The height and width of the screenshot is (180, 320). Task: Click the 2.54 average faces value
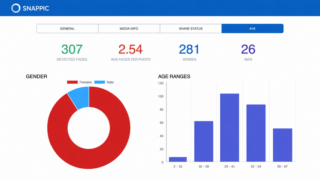(x=130, y=49)
